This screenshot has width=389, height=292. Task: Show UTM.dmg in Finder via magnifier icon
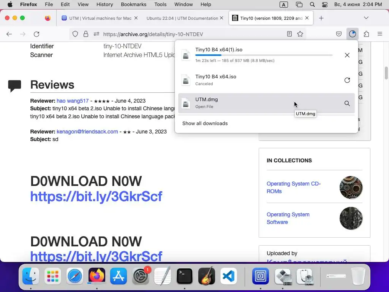click(347, 103)
